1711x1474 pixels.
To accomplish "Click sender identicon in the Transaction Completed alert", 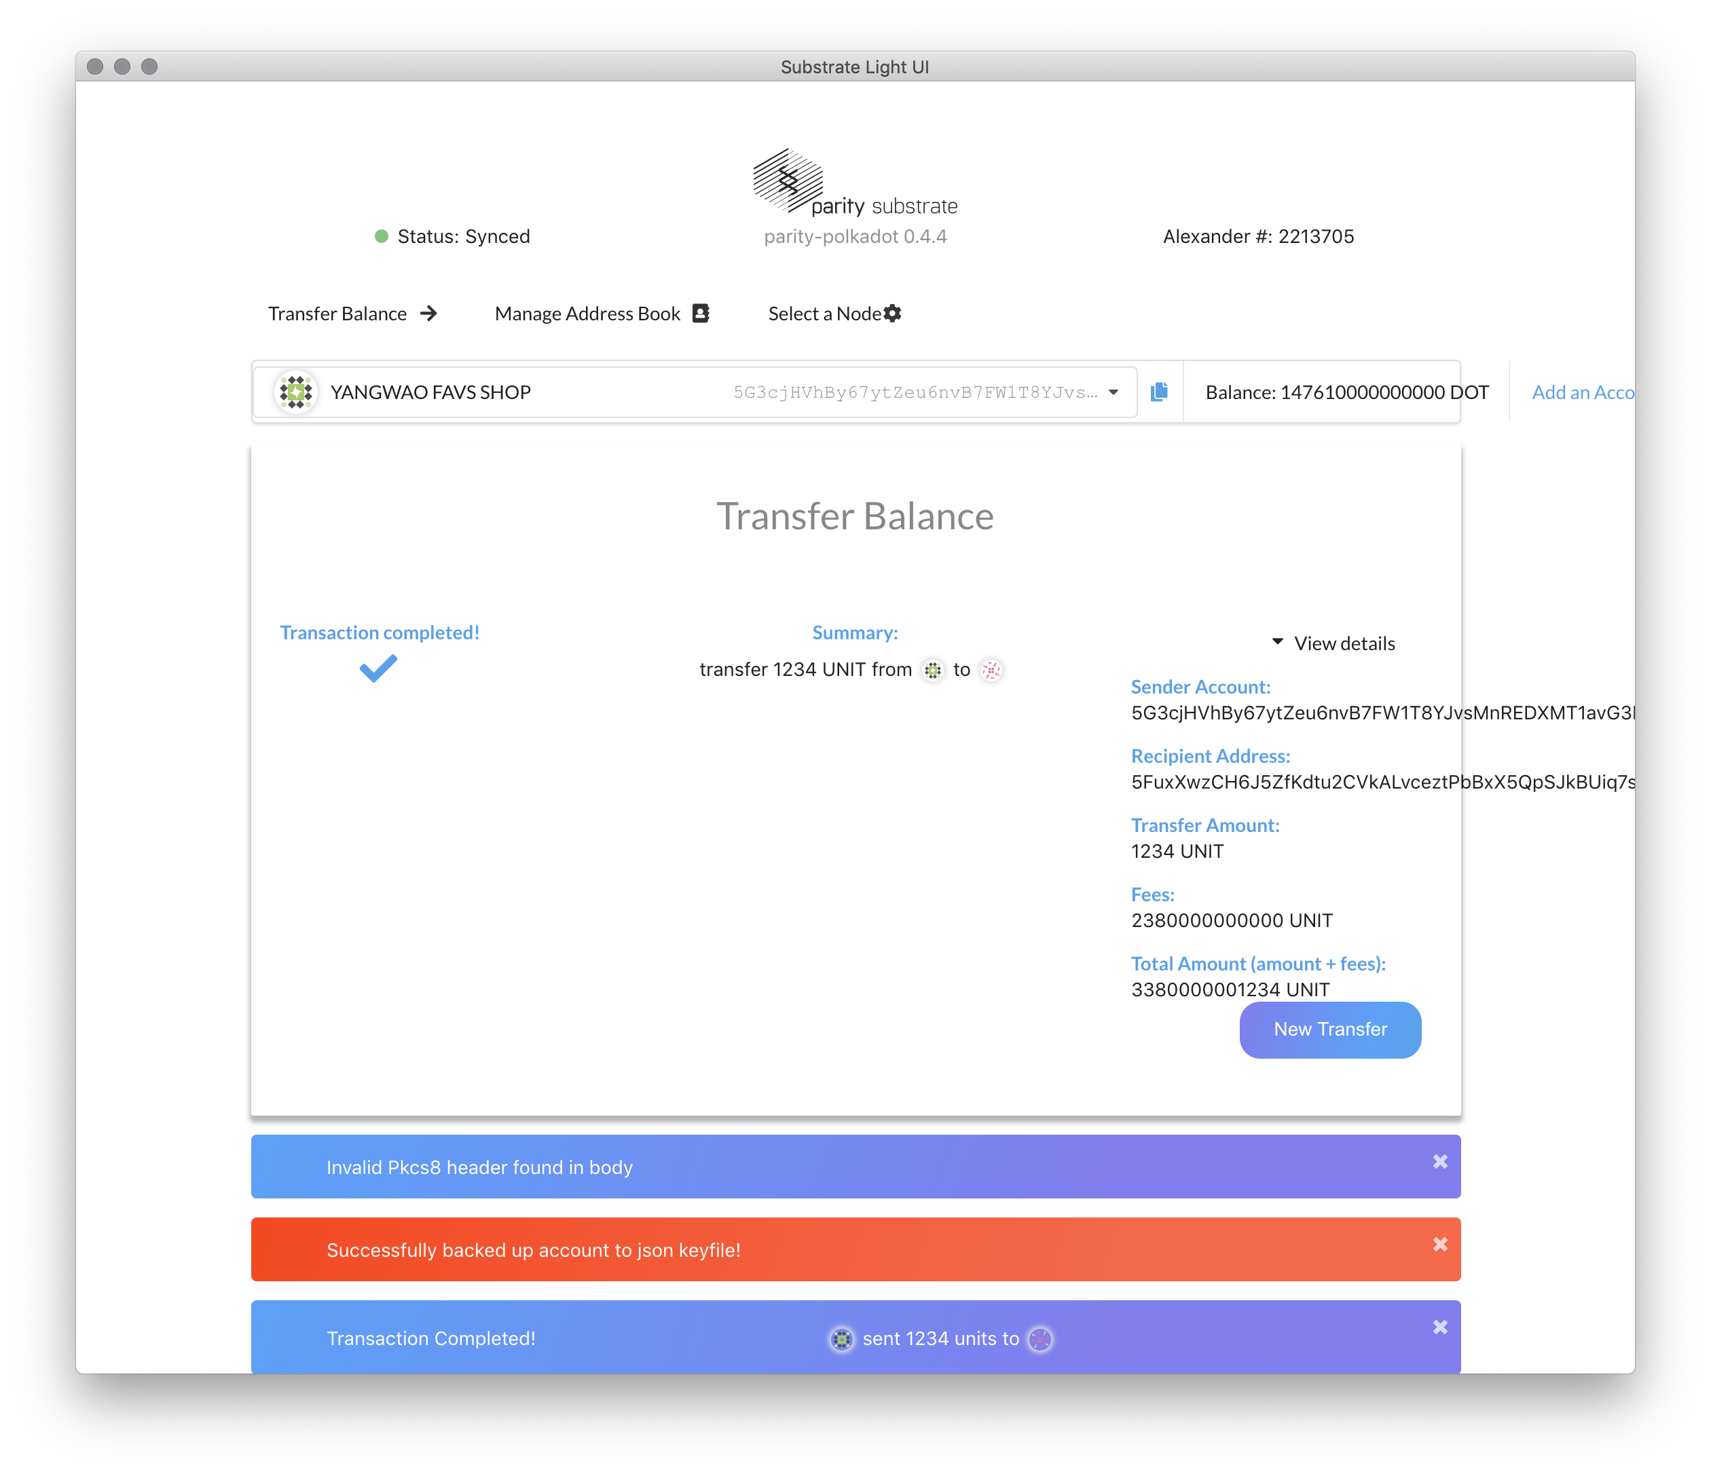I will (x=841, y=1339).
